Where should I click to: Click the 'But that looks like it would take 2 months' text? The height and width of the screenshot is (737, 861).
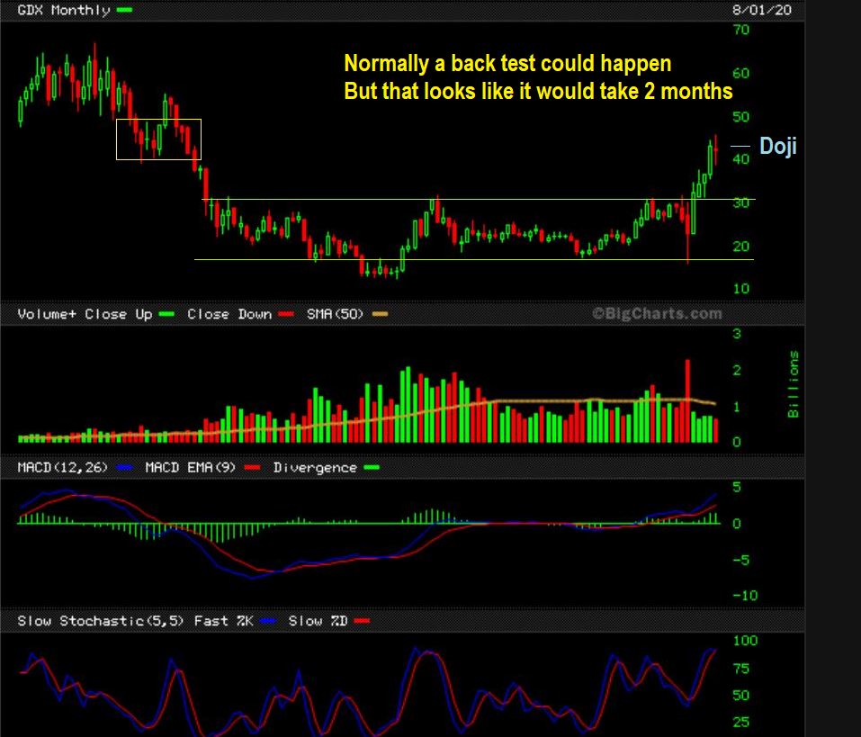click(x=538, y=91)
